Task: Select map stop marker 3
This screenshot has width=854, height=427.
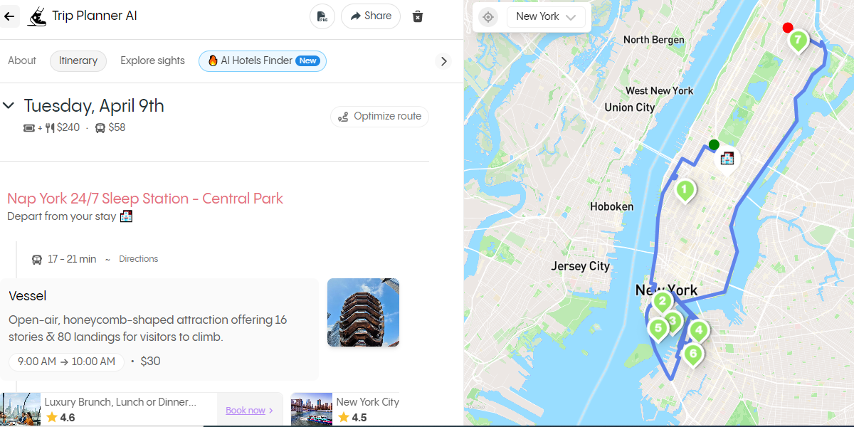Action: pos(673,322)
